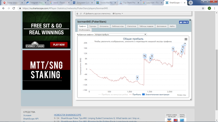Viewport: 218px width, 122px height.
Task: Go to the 'Статистика' tab
Action: pos(131,26)
